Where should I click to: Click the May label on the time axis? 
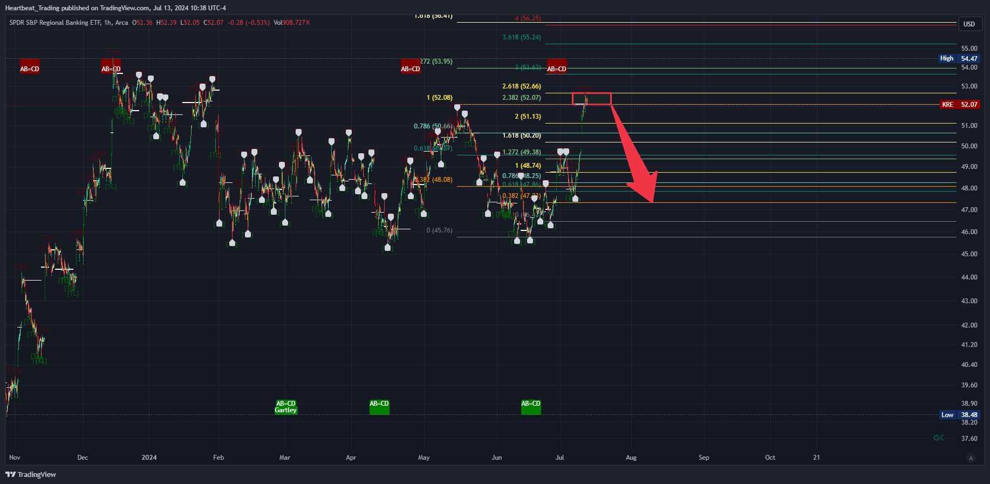(424, 458)
